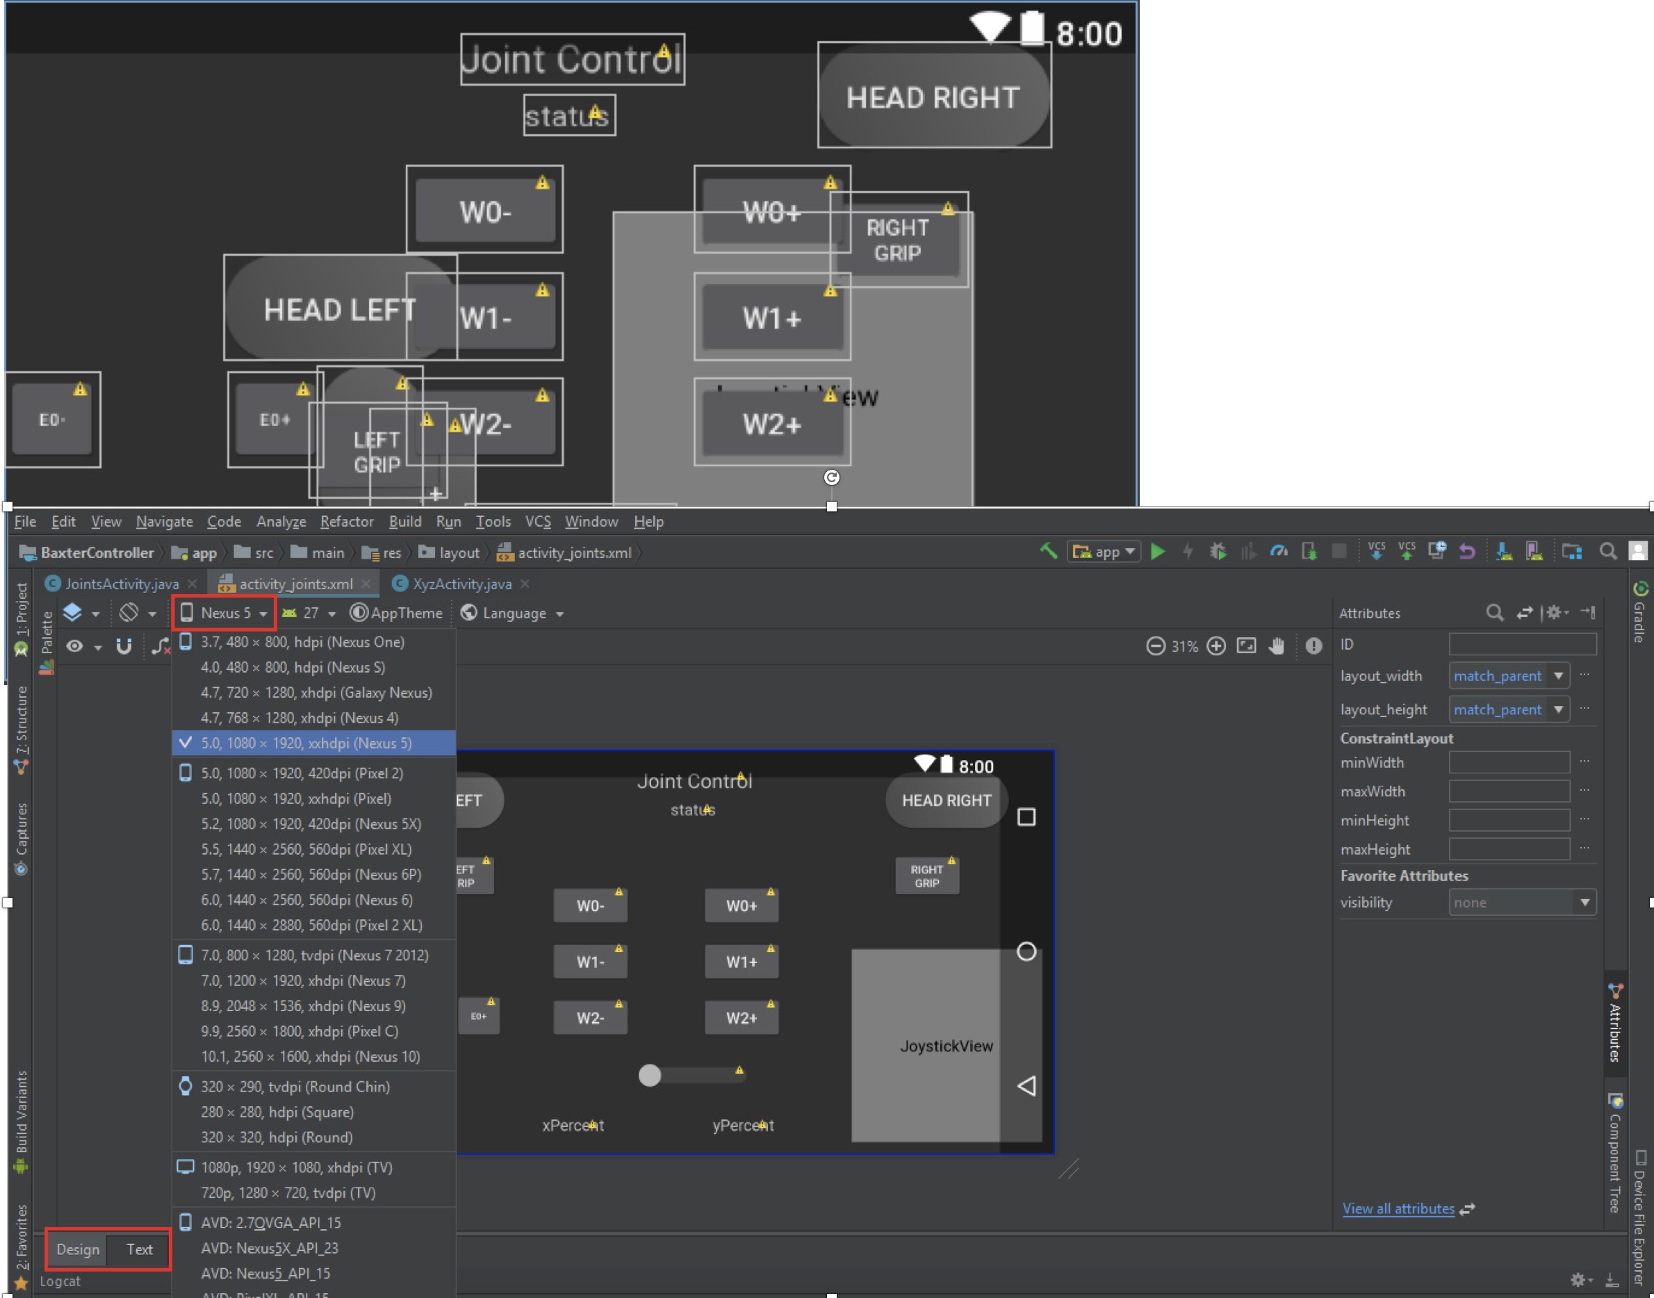Switch to the Text view toggle
Viewport: 1654px width, 1298px height.
point(139,1249)
